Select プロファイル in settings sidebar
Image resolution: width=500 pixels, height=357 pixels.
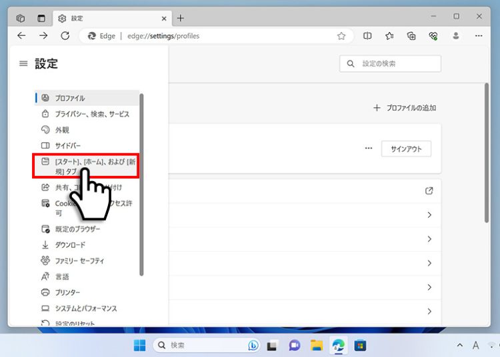87,98
